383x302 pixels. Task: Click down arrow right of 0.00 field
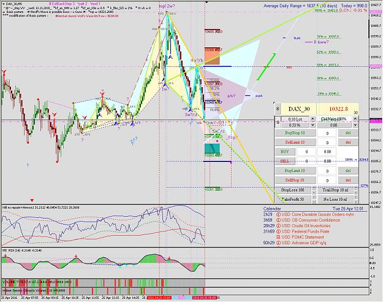click(355, 125)
